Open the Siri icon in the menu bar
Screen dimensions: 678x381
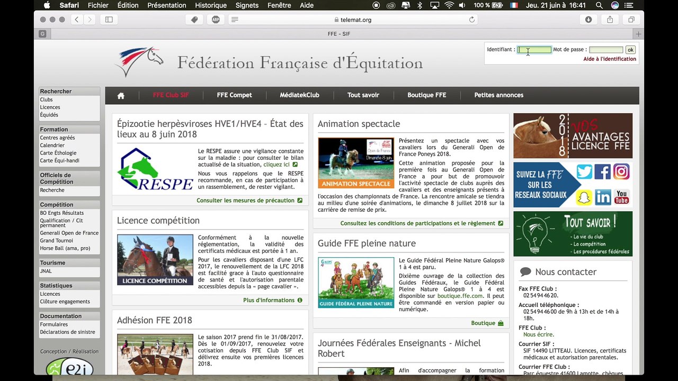pyautogui.click(x=614, y=5)
